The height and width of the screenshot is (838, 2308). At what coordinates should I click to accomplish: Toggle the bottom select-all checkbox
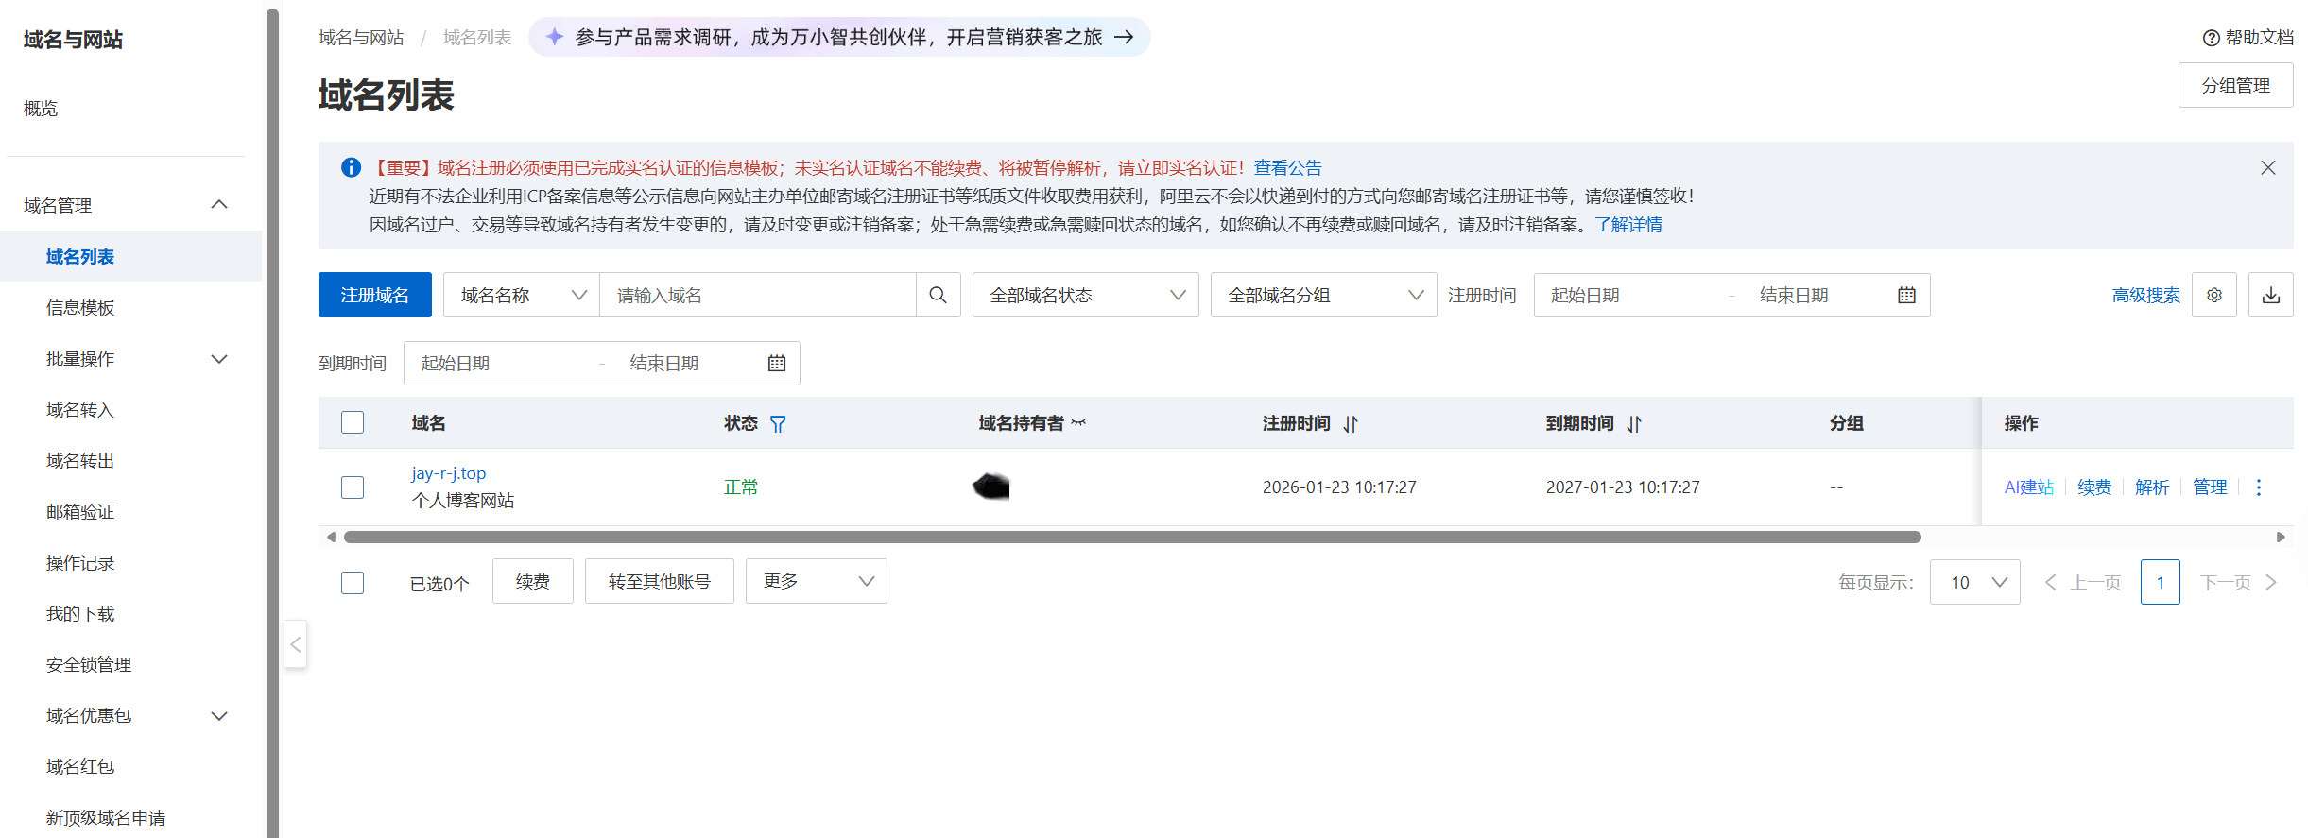[353, 583]
